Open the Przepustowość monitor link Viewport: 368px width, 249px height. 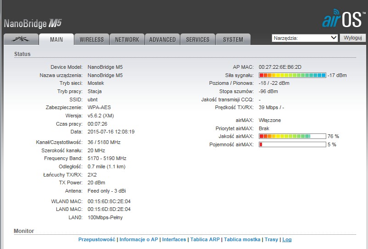coord(97,239)
